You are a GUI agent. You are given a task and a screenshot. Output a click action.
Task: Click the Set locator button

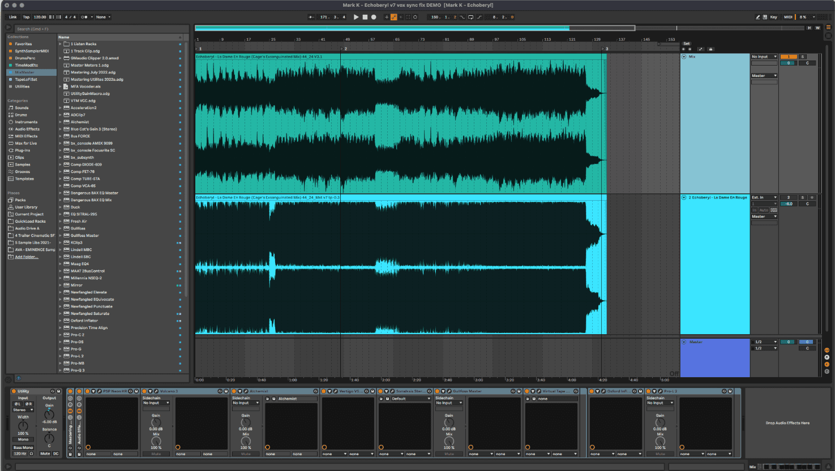click(686, 44)
